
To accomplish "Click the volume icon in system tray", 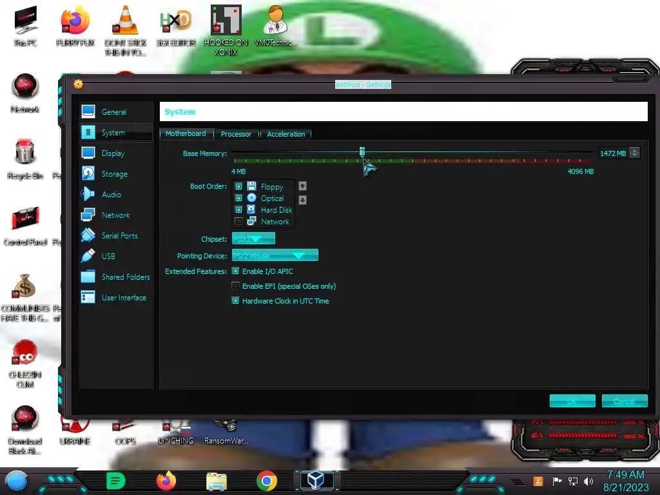I will [588, 481].
